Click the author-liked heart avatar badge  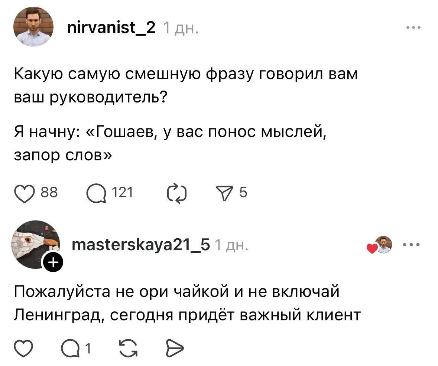379,245
